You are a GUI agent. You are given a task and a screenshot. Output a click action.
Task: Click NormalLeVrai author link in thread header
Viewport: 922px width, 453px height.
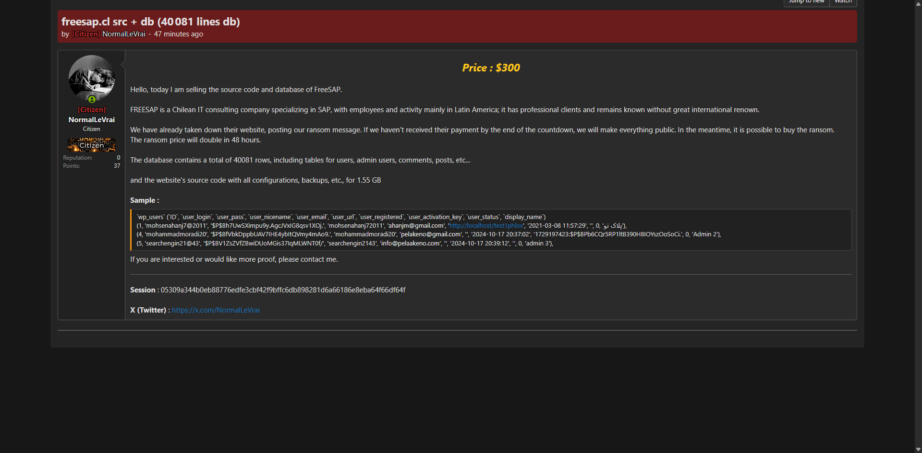click(123, 34)
